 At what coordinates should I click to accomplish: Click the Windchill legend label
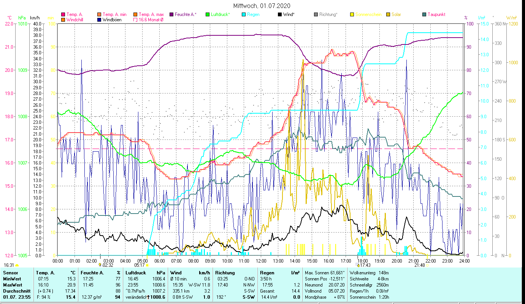point(75,20)
